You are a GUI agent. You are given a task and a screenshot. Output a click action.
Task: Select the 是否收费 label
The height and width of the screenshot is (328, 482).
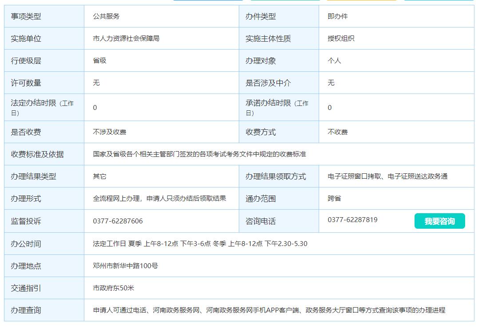click(26, 132)
